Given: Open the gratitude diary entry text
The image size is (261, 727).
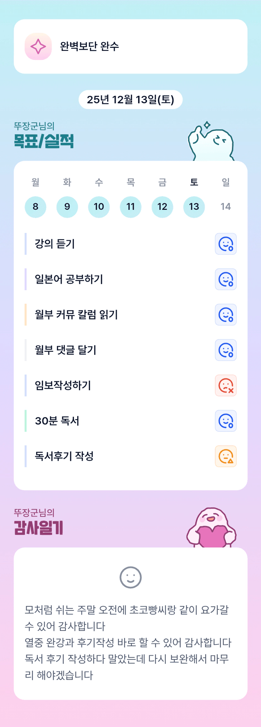Looking at the screenshot, I should [128, 642].
